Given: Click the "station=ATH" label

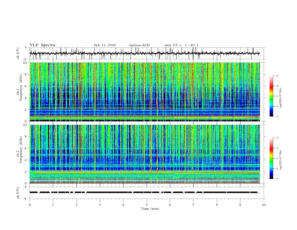Looking at the screenshot, I should pos(139,45).
